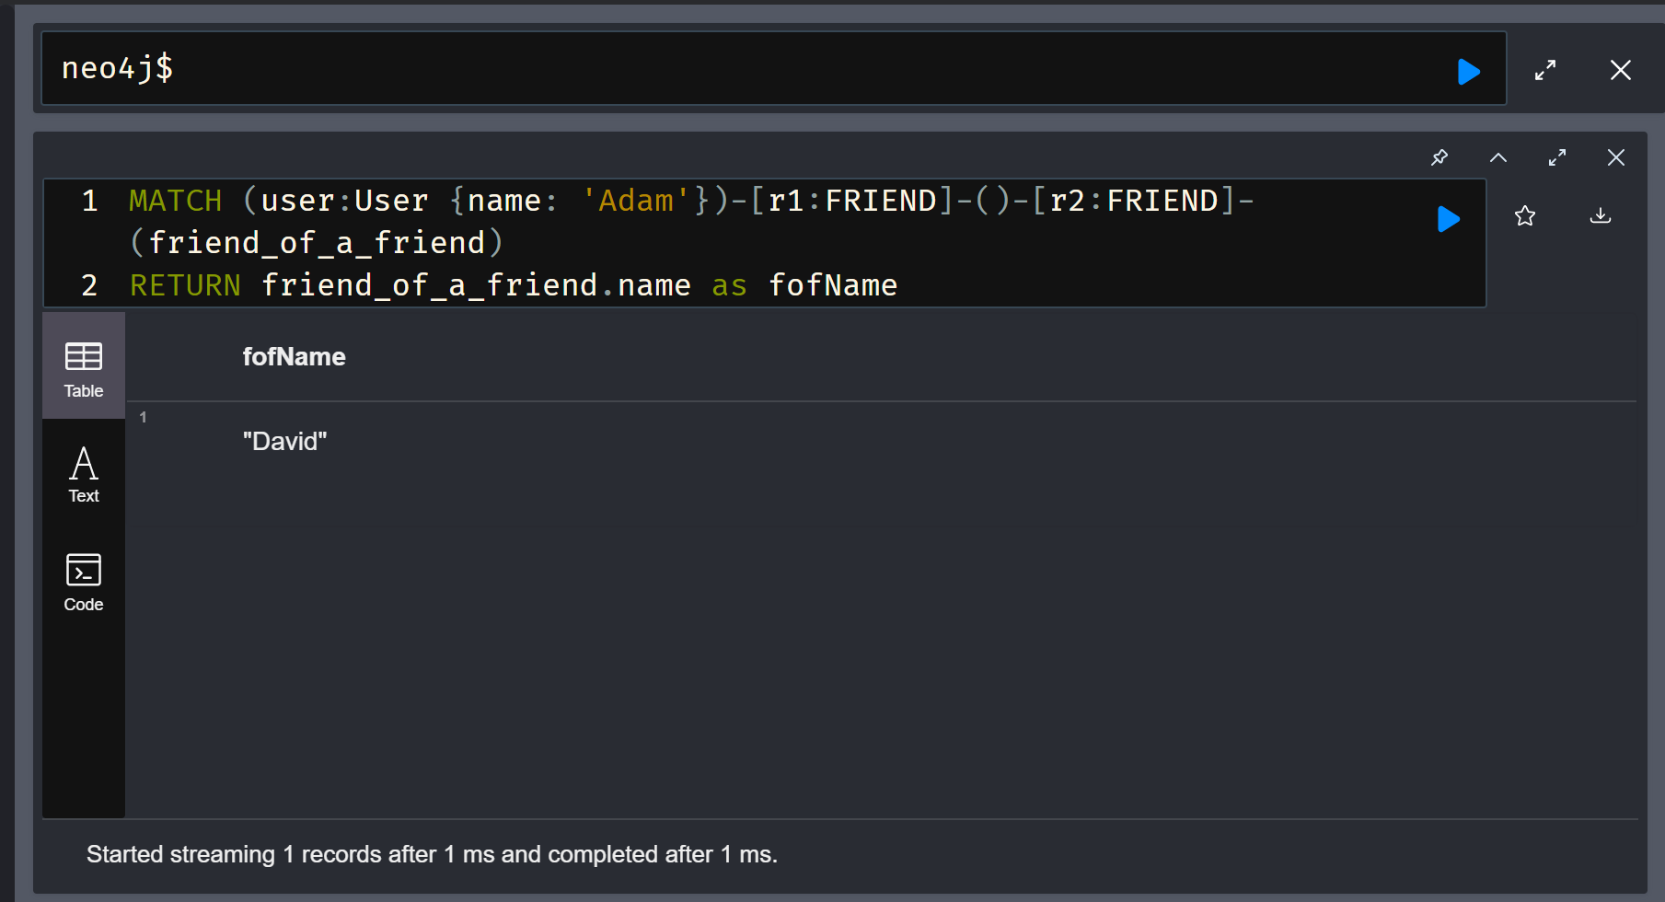Click row number 1 in table

point(144,418)
